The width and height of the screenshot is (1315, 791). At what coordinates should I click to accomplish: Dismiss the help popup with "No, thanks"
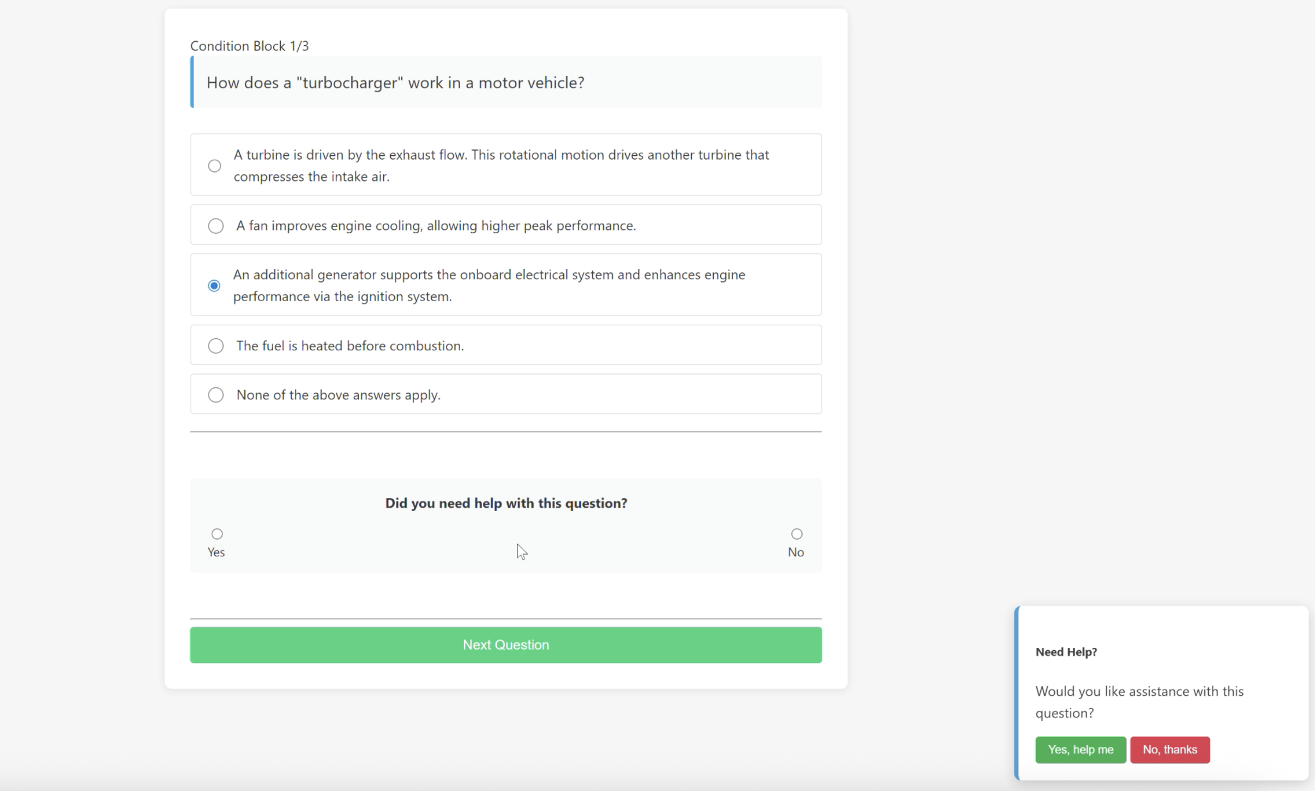pos(1169,750)
